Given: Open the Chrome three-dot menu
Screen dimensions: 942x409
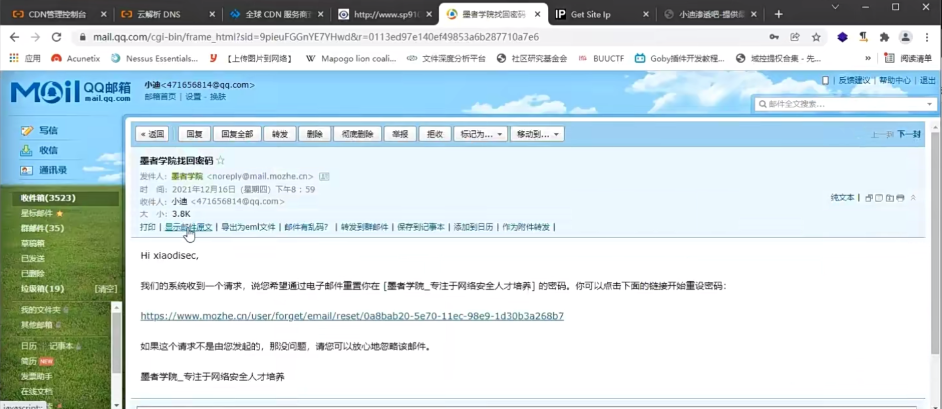Looking at the screenshot, I should pyautogui.click(x=927, y=37).
